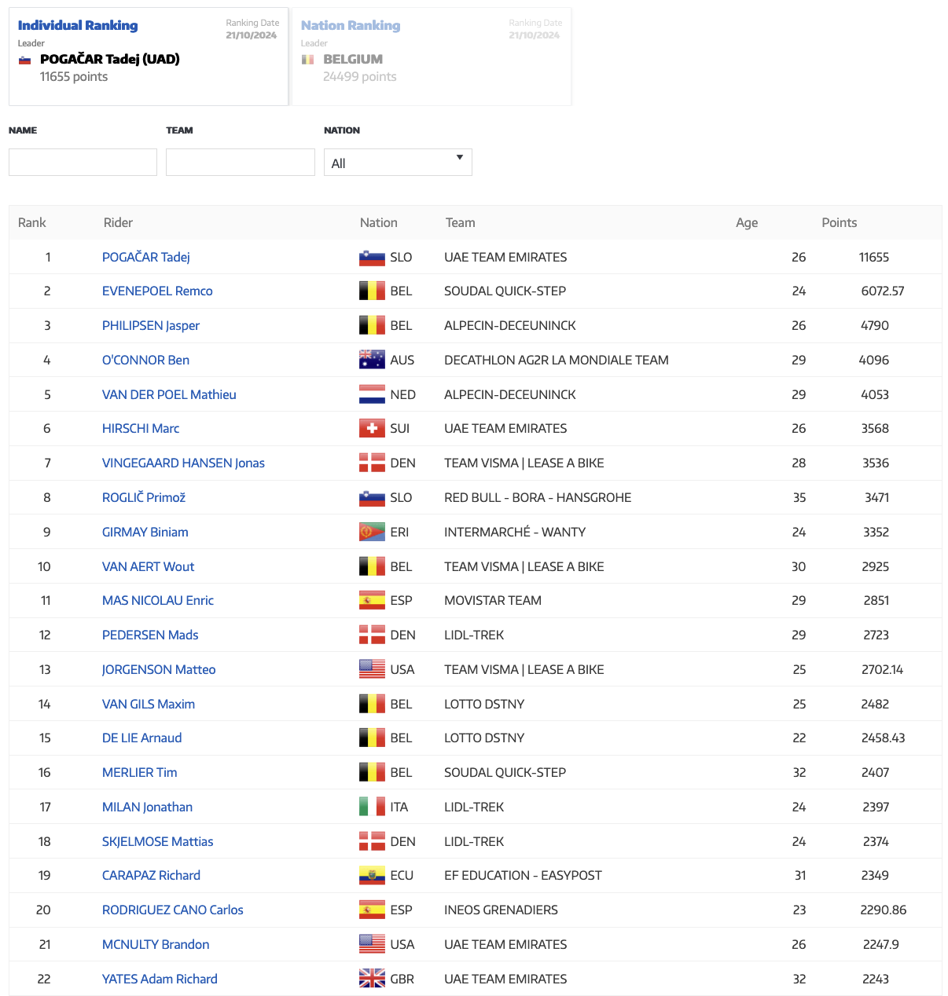
Task: Click Ecuador flag next to ECU
Action: [x=372, y=875]
